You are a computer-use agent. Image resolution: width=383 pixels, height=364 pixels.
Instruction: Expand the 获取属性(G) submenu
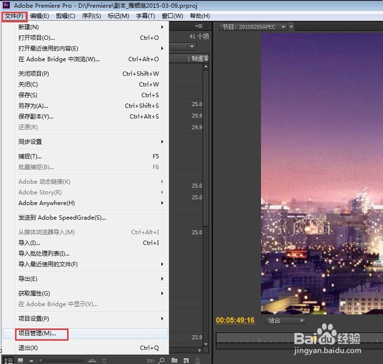(91, 294)
